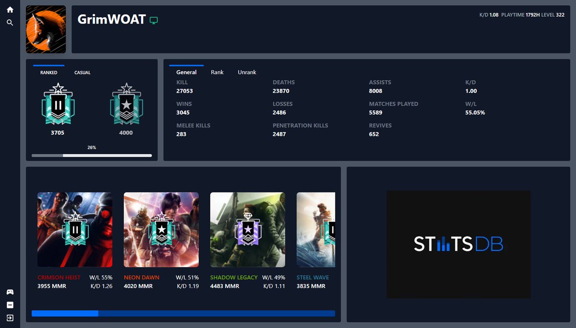This screenshot has width=576, height=328.
Task: Click the GrimWOAT avatar image
Action: click(46, 29)
